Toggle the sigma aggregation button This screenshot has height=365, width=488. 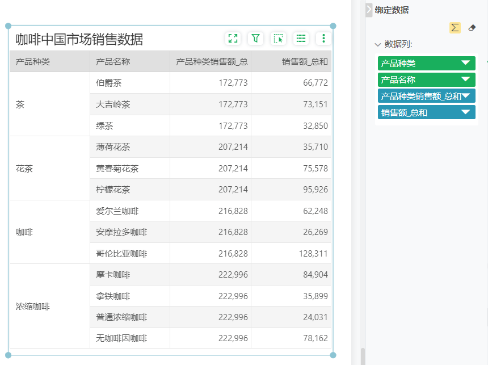pyautogui.click(x=455, y=28)
